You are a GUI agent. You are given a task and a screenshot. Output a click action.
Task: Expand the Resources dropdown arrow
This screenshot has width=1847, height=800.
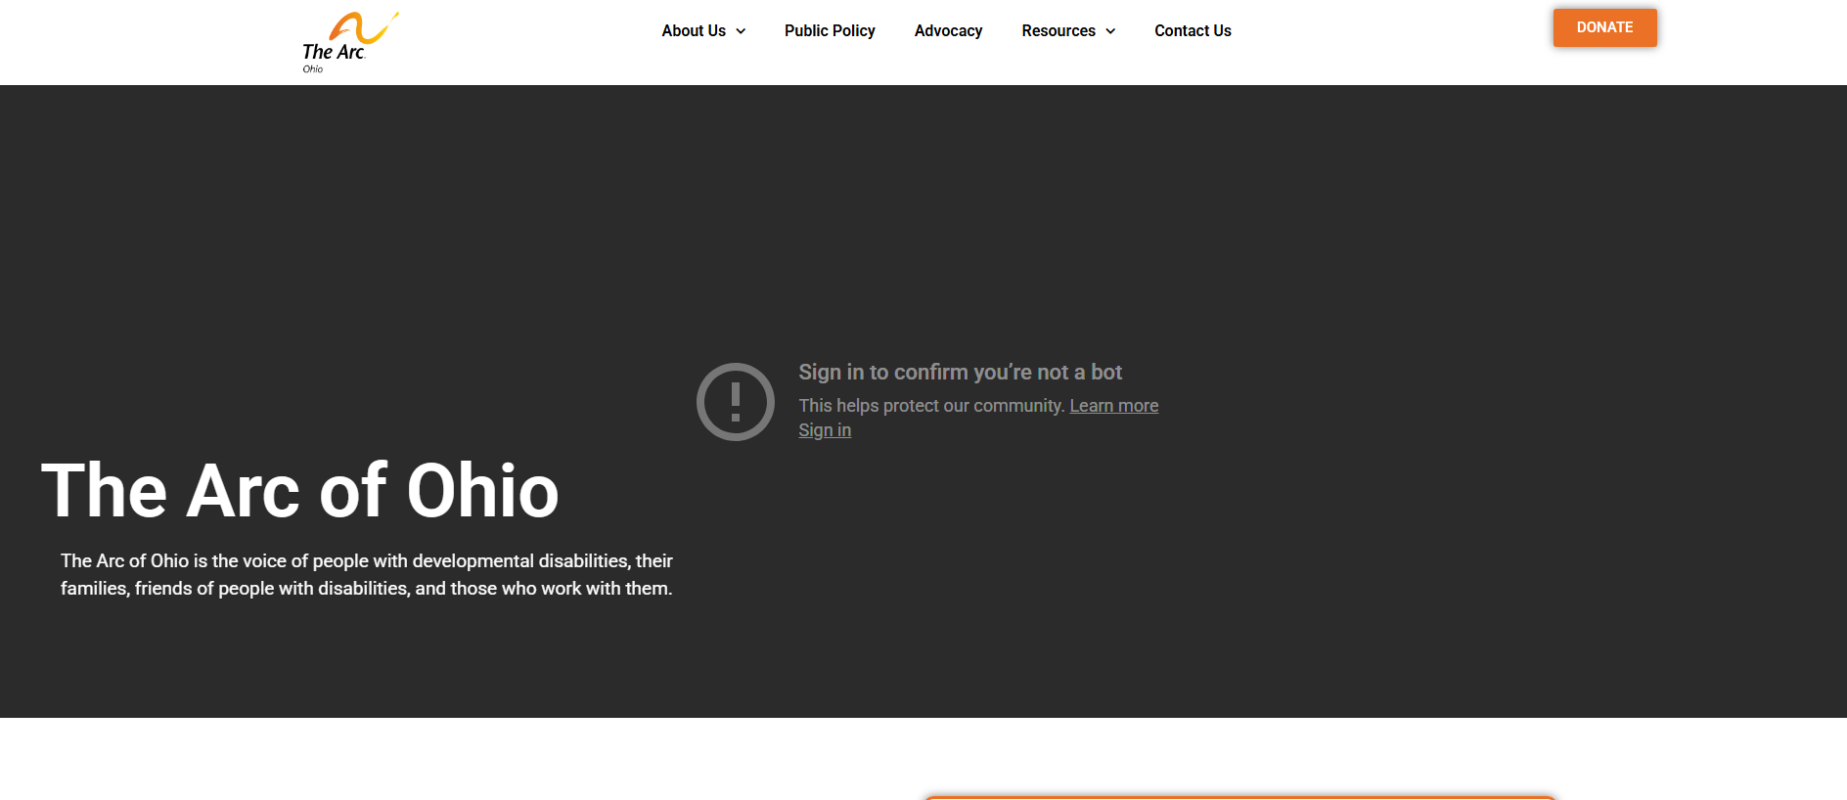pyautogui.click(x=1110, y=31)
